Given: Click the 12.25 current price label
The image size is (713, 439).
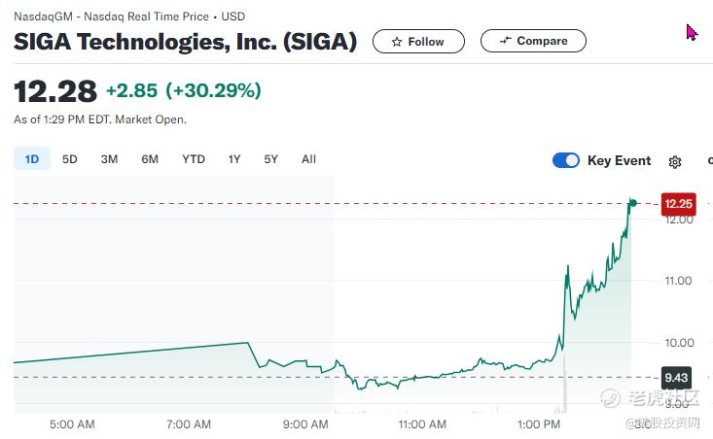Looking at the screenshot, I should tap(678, 203).
